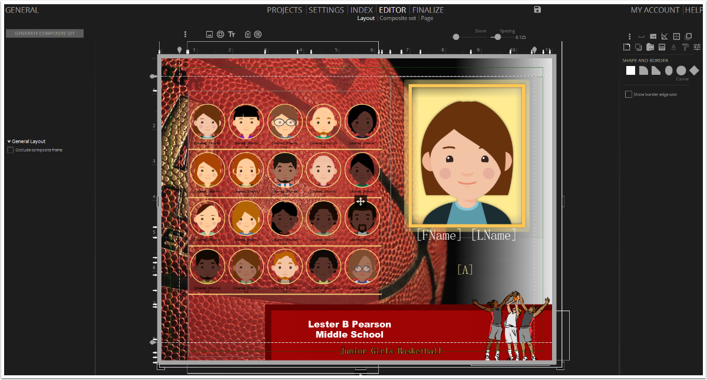The width and height of the screenshot is (707, 380).
Task: Click the center-align square icon in right panel
Action: tap(676, 37)
